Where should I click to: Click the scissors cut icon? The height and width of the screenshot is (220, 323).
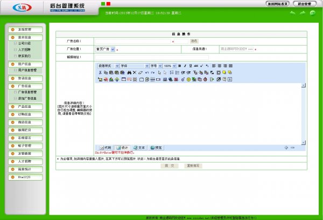tap(100, 72)
